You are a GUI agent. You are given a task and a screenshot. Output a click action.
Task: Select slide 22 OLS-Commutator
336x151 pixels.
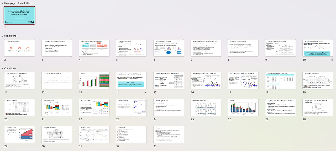tap(94, 107)
